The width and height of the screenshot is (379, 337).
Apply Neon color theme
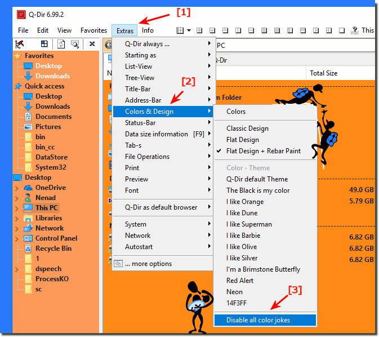point(265,292)
